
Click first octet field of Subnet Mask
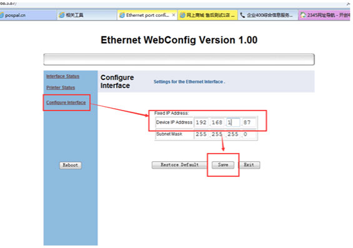[201, 134]
